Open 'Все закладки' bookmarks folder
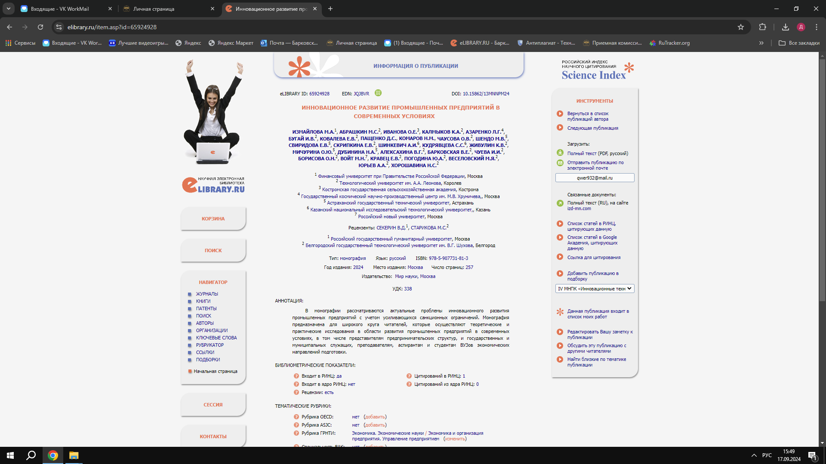This screenshot has width=826, height=464. click(x=799, y=43)
